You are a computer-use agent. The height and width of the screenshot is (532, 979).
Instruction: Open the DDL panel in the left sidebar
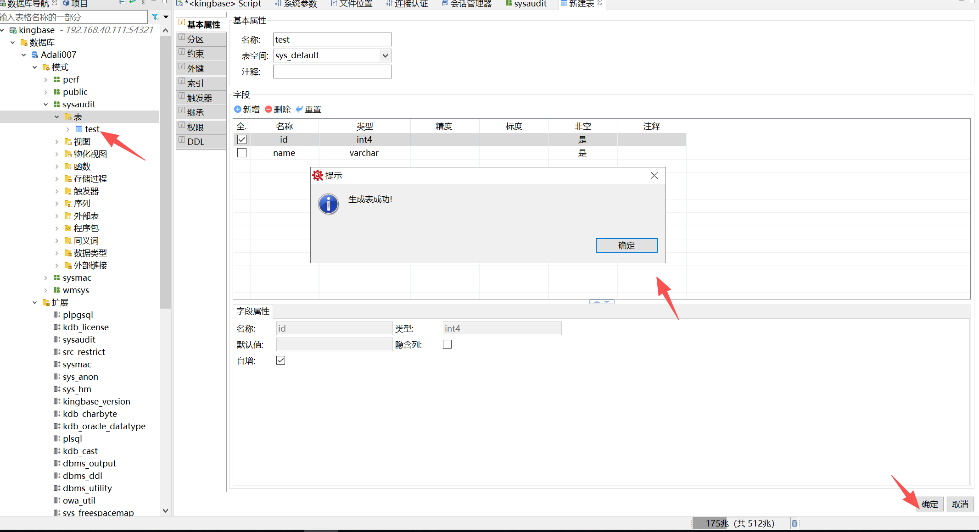point(196,142)
